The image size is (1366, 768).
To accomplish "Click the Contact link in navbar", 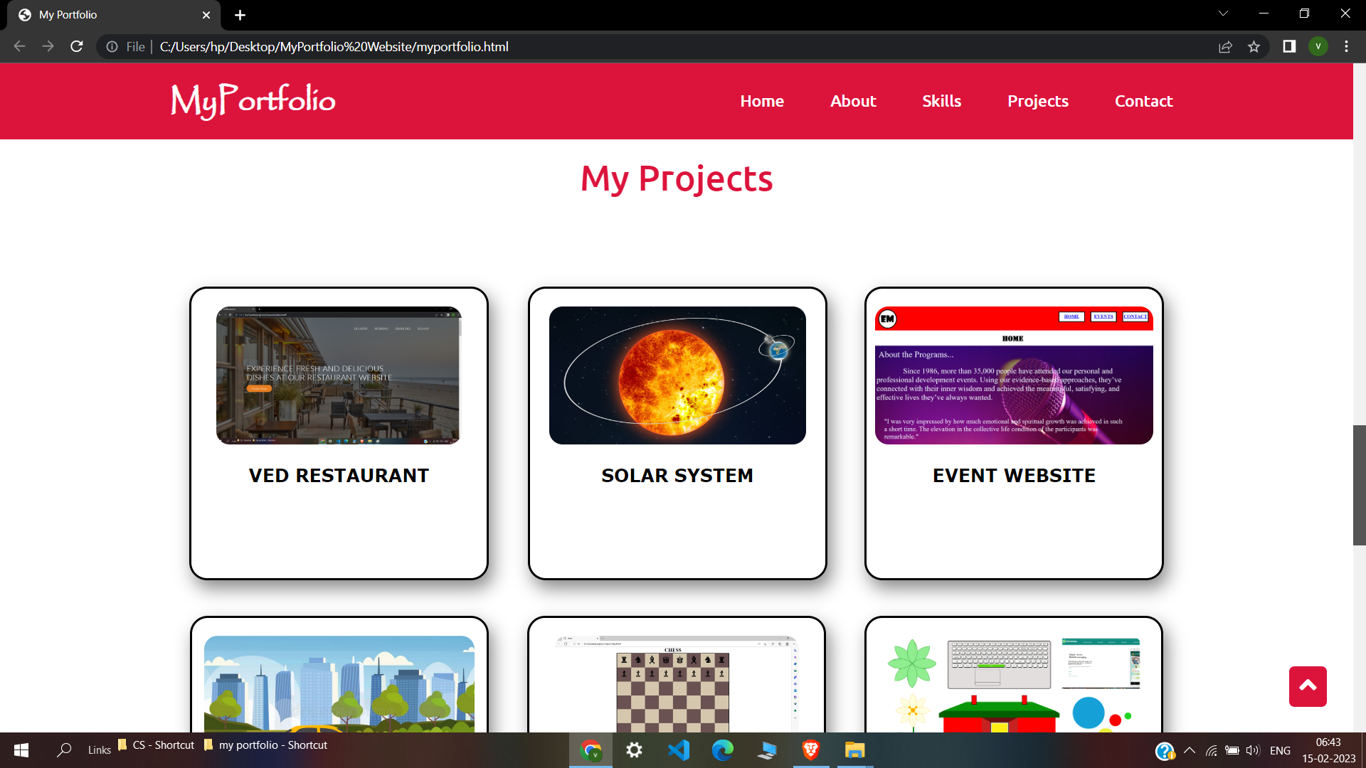I will click(1143, 101).
